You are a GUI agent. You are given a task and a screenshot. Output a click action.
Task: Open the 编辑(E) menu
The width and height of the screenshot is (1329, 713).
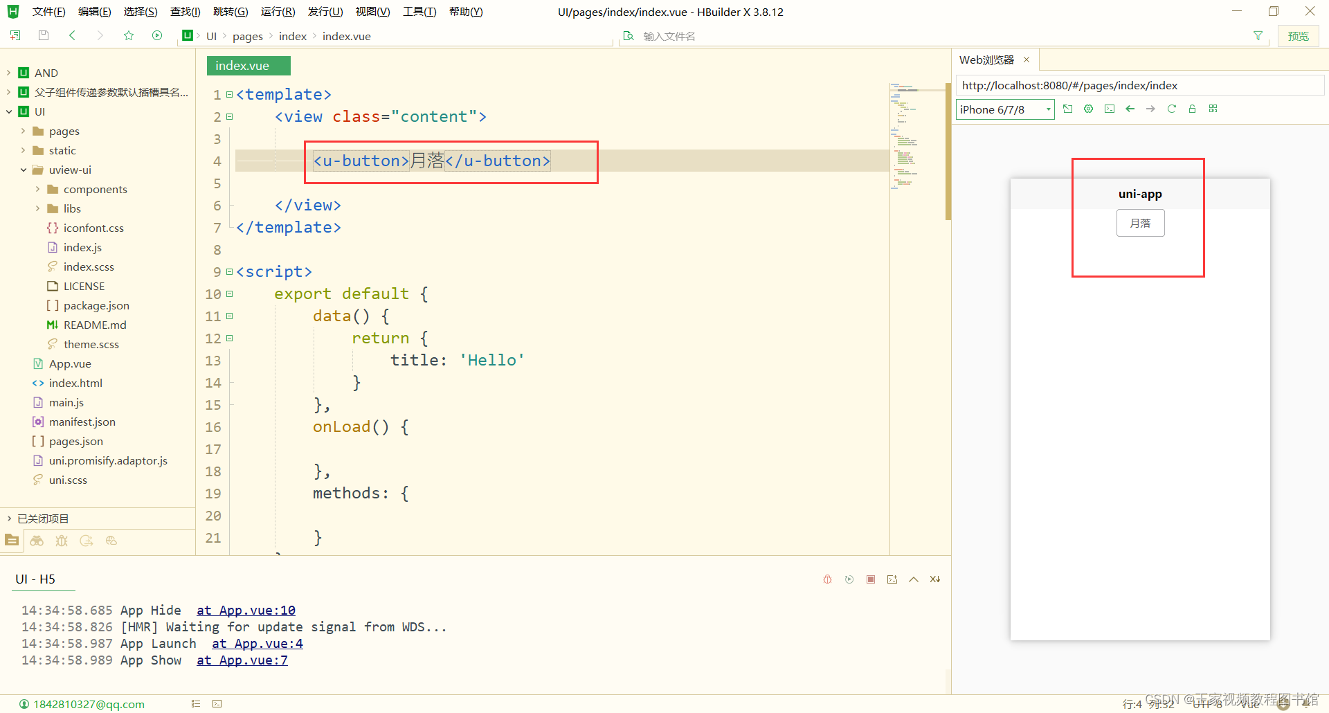[x=94, y=12]
